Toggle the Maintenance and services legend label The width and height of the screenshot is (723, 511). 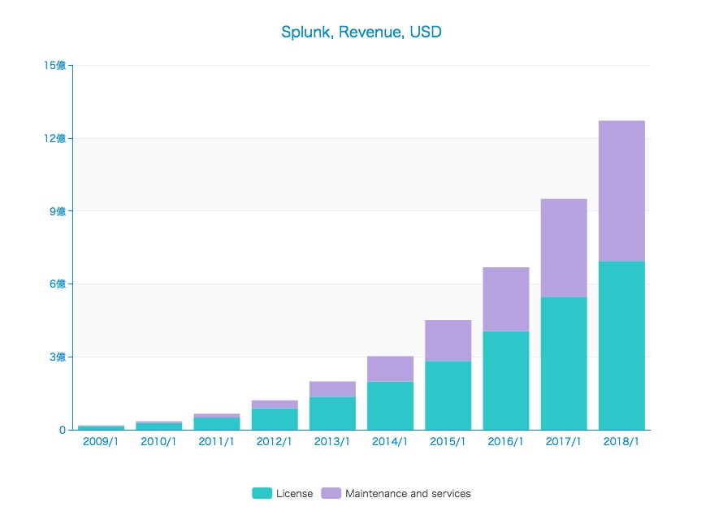(408, 493)
